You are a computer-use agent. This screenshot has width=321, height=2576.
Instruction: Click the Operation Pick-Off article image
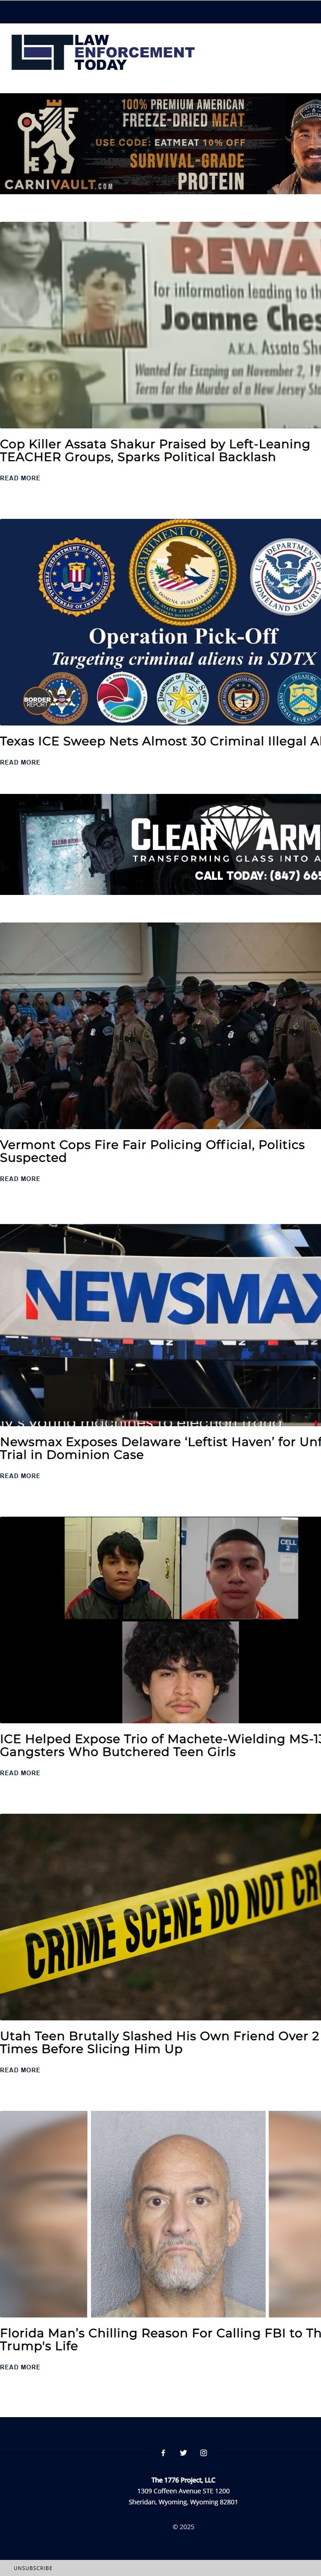pos(160,622)
